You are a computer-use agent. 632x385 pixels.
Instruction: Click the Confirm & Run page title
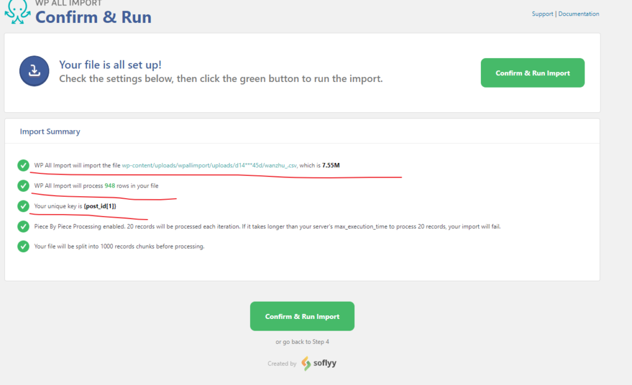coord(93,17)
